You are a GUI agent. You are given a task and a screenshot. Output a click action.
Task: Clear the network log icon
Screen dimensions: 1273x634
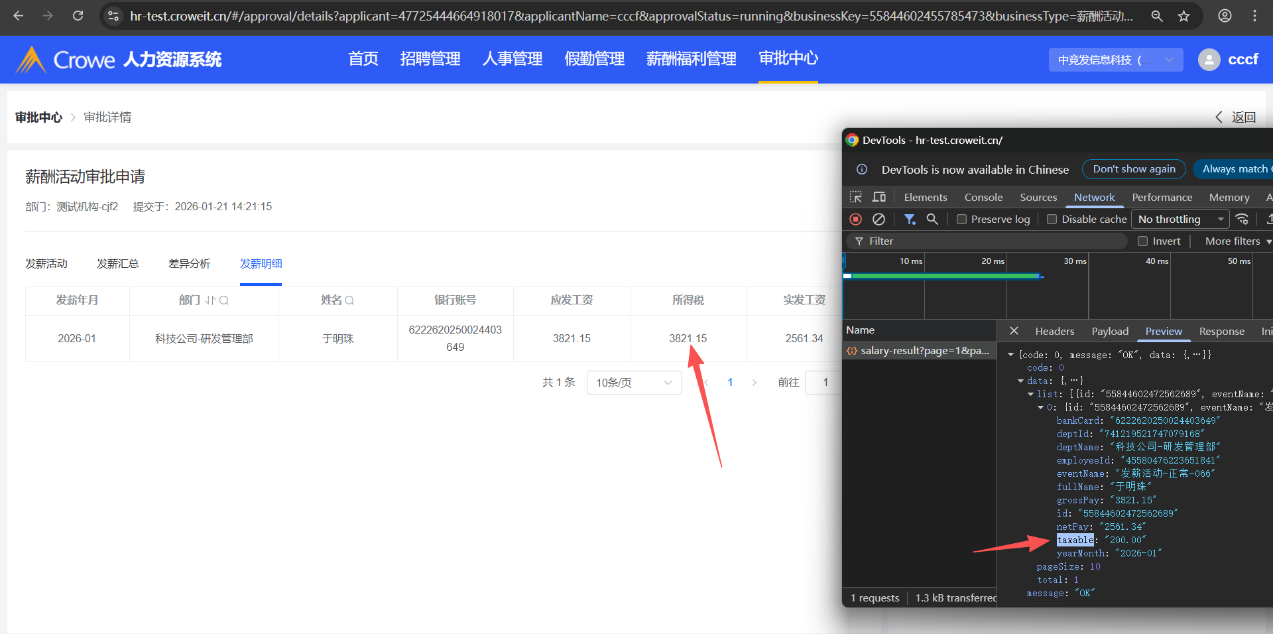point(879,219)
